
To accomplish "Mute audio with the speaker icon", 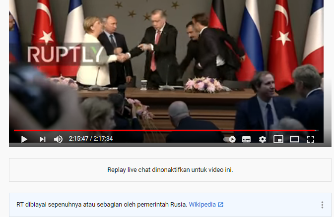I will 58,139.
